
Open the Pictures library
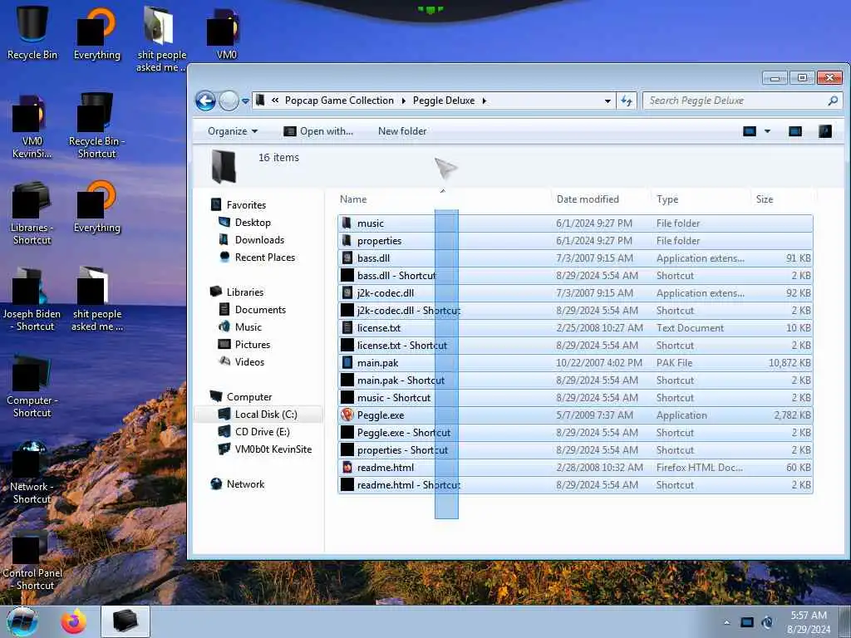(253, 345)
